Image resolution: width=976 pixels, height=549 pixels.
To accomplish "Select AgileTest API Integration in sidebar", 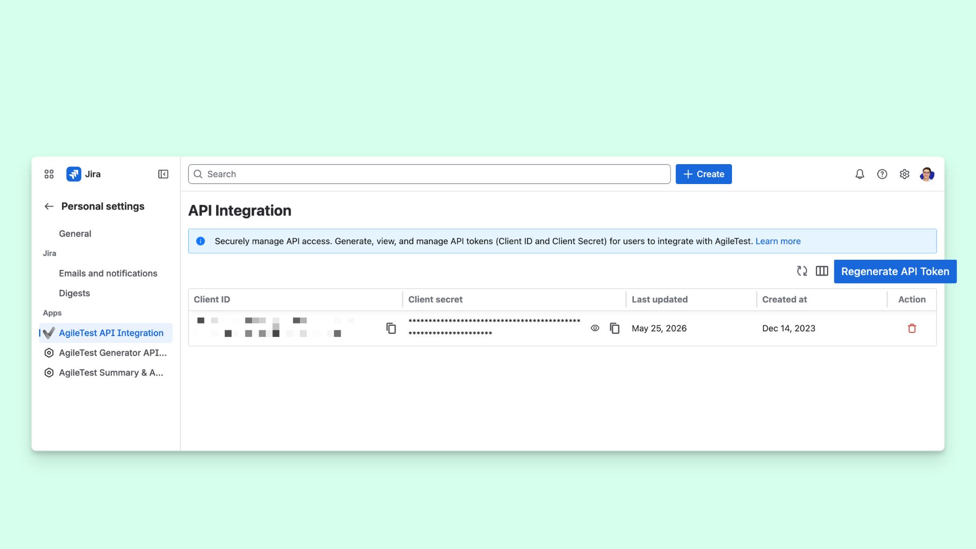I will [106, 333].
